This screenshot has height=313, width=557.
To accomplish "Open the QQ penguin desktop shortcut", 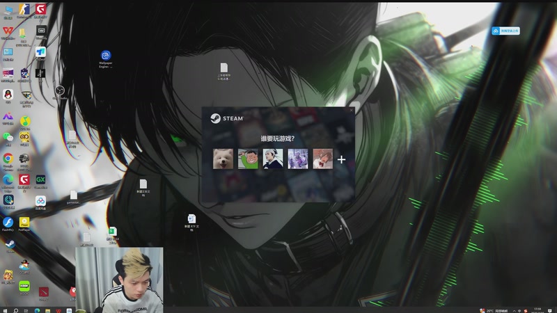I will tap(8, 96).
